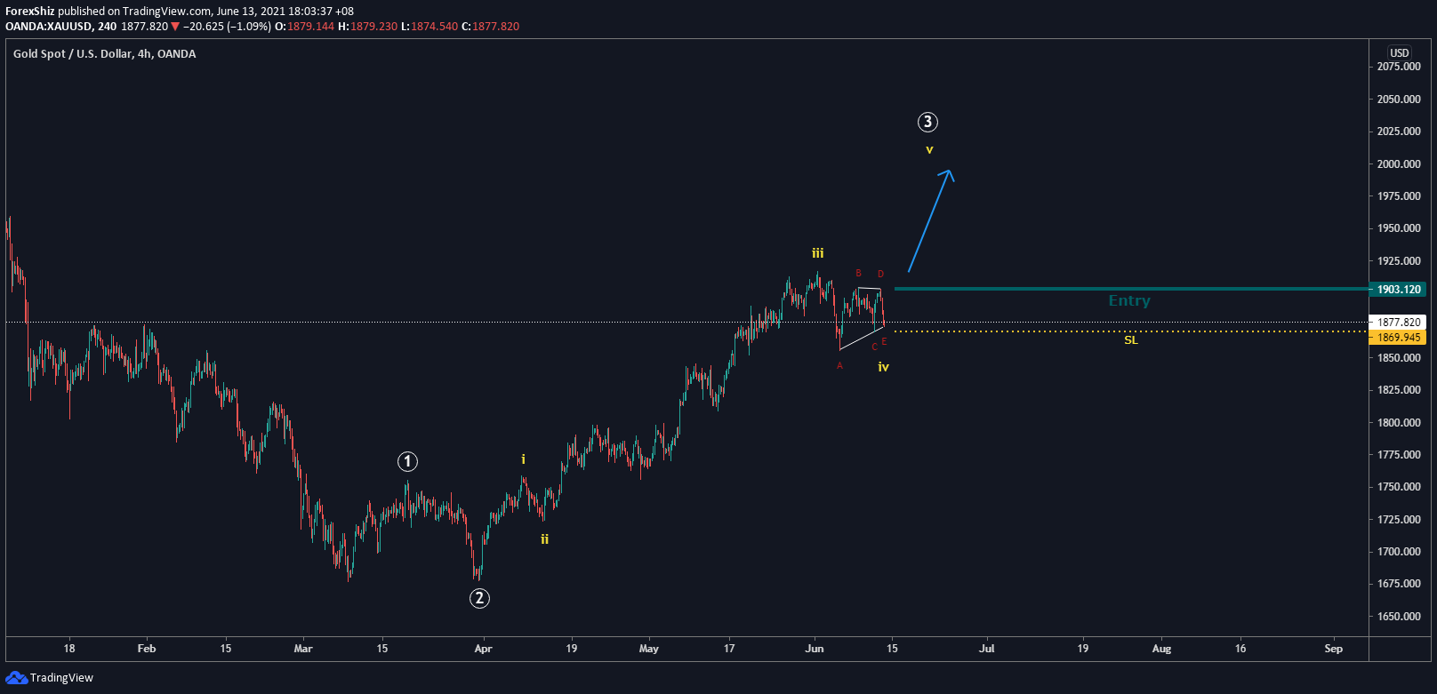Viewport: 1437px width, 694px height.
Task: Click the ForexShiz author name
Action: [x=30, y=12]
